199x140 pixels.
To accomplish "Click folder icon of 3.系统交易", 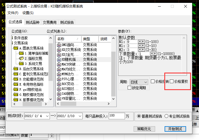I will (x=21, y=63).
